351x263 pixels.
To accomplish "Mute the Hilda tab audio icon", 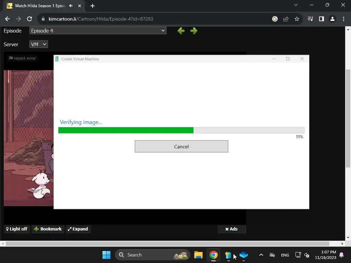I will point(71,6).
